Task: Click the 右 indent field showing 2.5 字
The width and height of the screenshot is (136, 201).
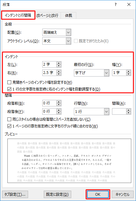Action: tap(49, 73)
